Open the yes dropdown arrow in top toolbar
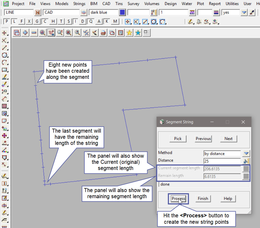 pos(244,13)
